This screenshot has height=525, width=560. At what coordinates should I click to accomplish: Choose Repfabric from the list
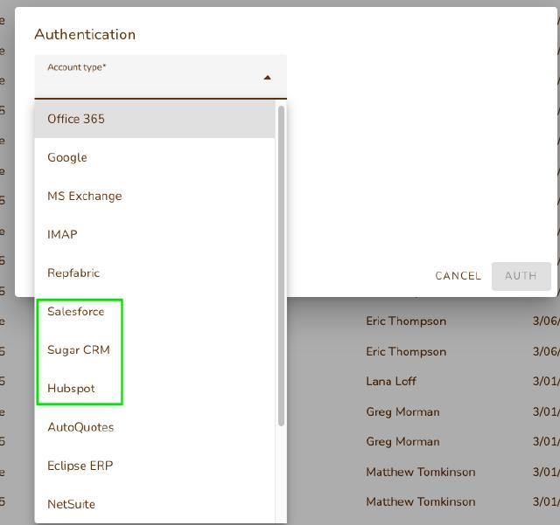coord(155,273)
